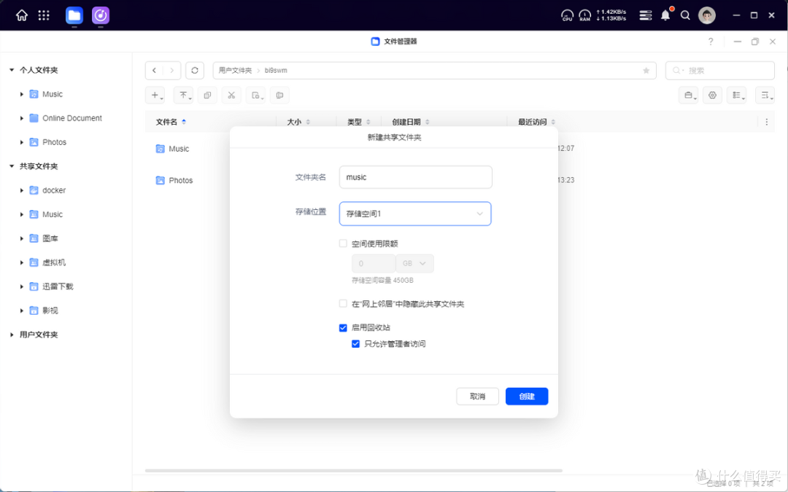The height and width of the screenshot is (492, 788).
Task: Refresh the current folder
Action: pos(195,70)
